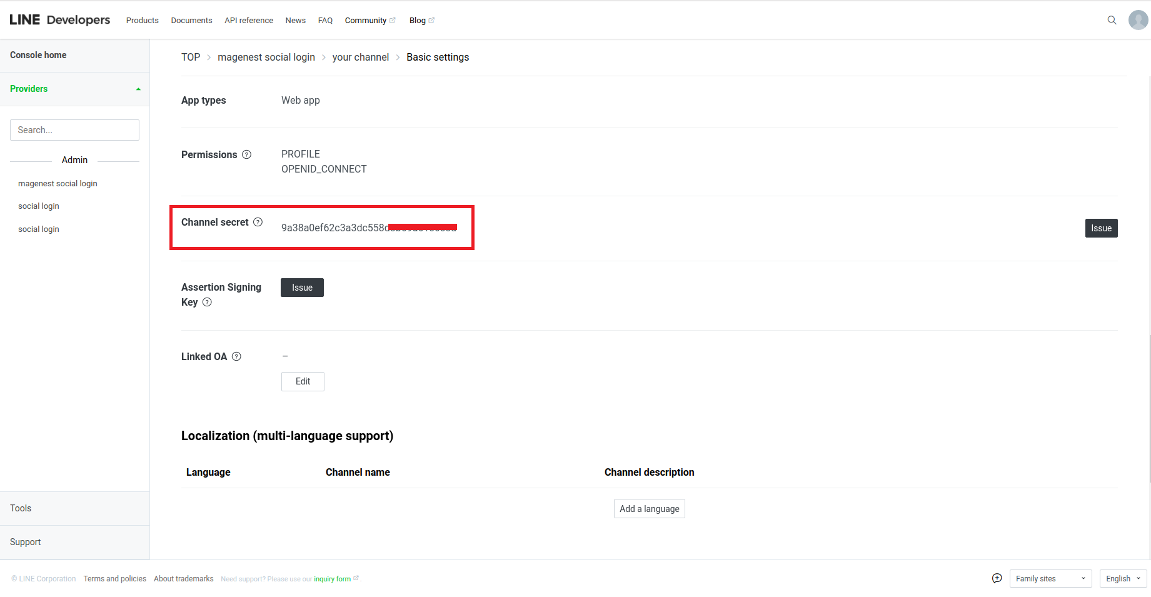The height and width of the screenshot is (597, 1151).
Task: Open About trademarks link
Action: [184, 579]
